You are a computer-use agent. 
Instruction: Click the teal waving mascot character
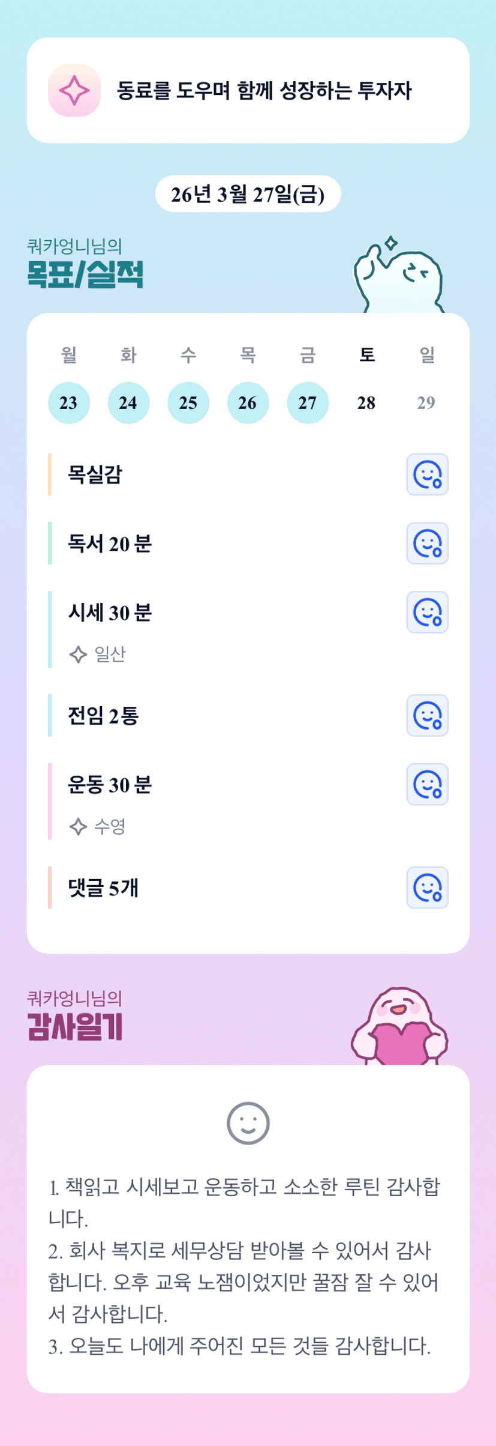point(399,276)
